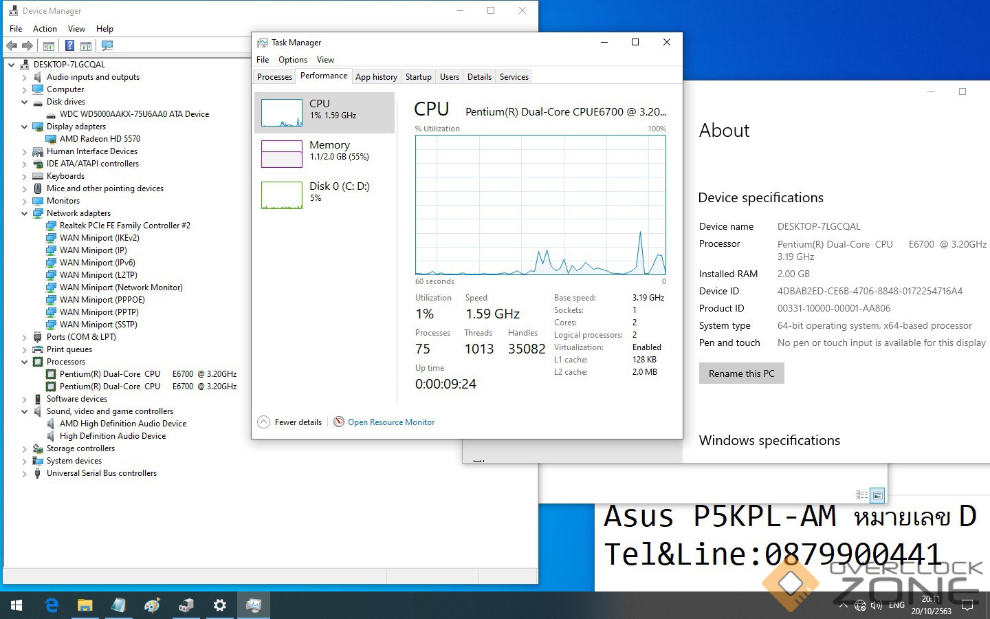
Task: Select WAN Miniport (PPPOE) in the device tree
Action: coord(102,300)
